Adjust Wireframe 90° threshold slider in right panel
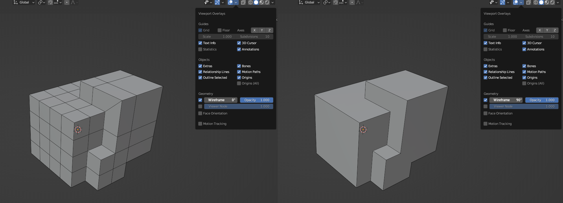The height and width of the screenshot is (203, 563). [506, 100]
